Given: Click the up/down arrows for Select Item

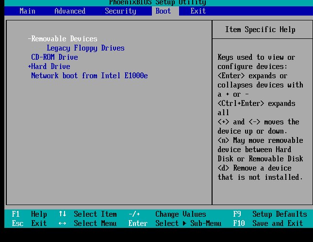Looking at the screenshot, I should [62, 214].
